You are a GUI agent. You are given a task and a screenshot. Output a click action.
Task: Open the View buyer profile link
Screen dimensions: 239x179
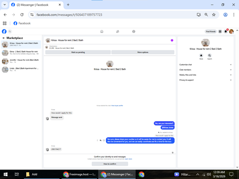click(x=117, y=105)
